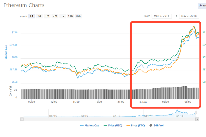Click the 21:00 time axis label
206x137 pixels.
(121, 102)
